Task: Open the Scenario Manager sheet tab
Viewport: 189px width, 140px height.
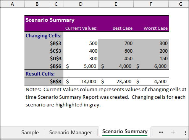Action: tap(71, 132)
